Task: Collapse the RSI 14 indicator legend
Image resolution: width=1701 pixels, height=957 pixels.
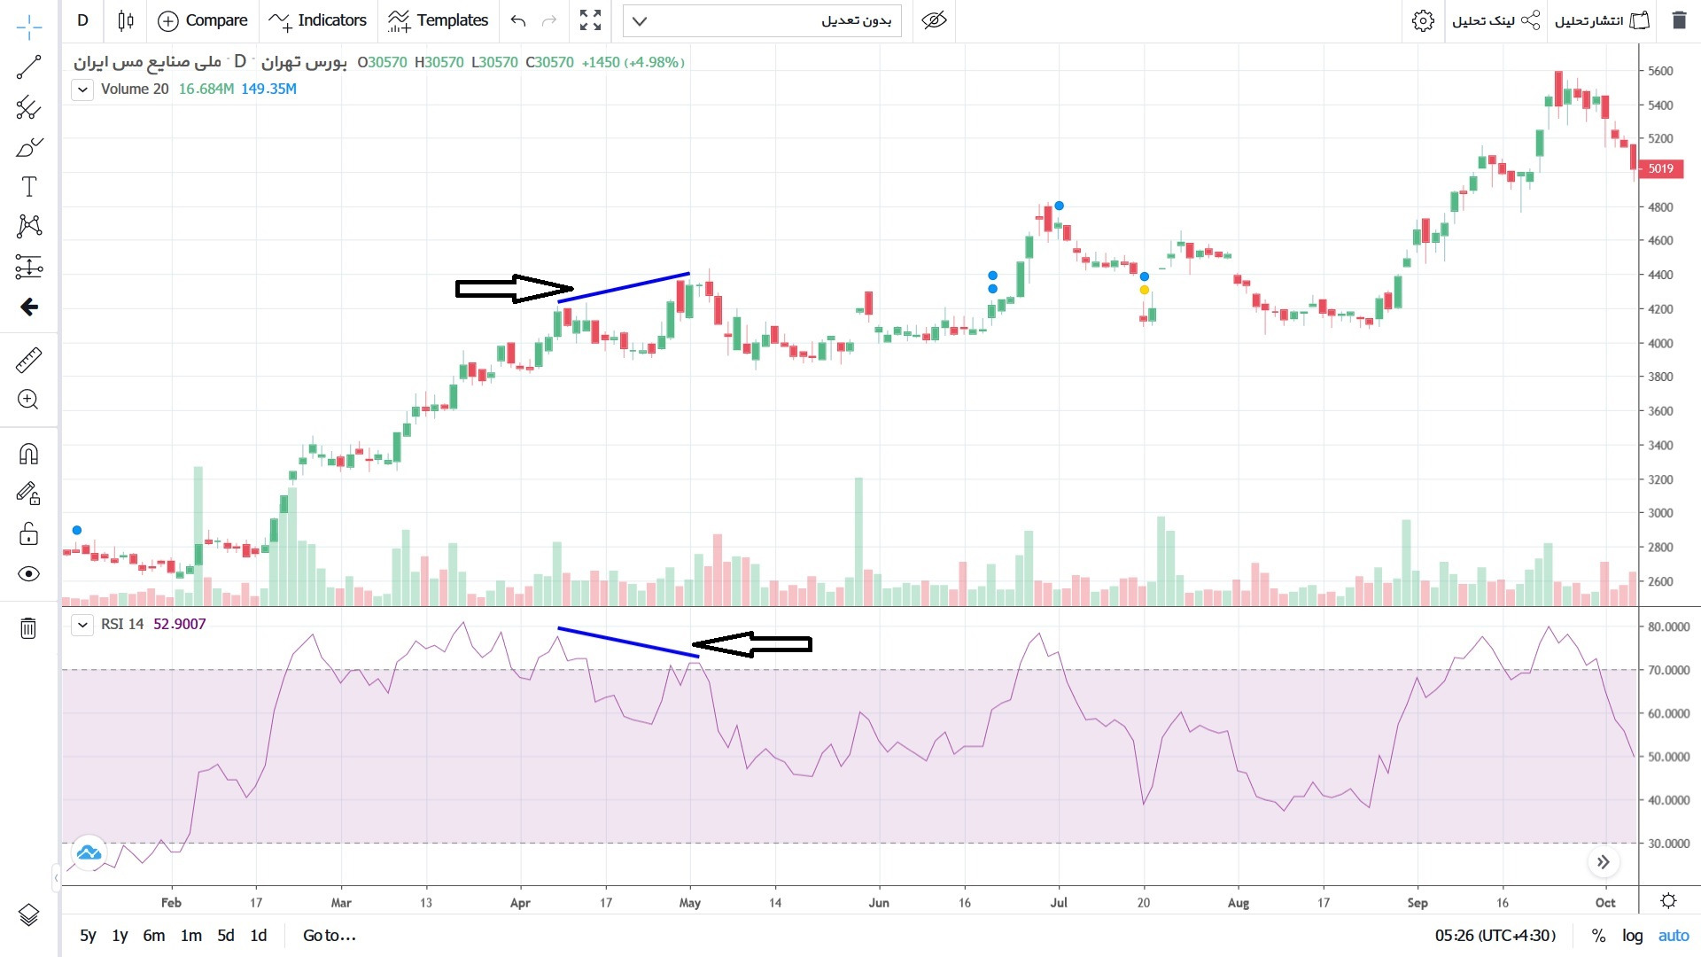Action: [82, 625]
